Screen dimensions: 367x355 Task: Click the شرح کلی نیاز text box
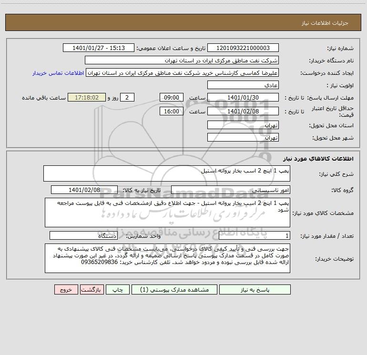pyautogui.click(x=167, y=173)
